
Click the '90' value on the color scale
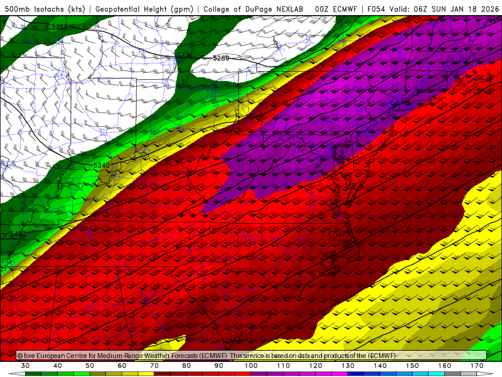pos(218,366)
